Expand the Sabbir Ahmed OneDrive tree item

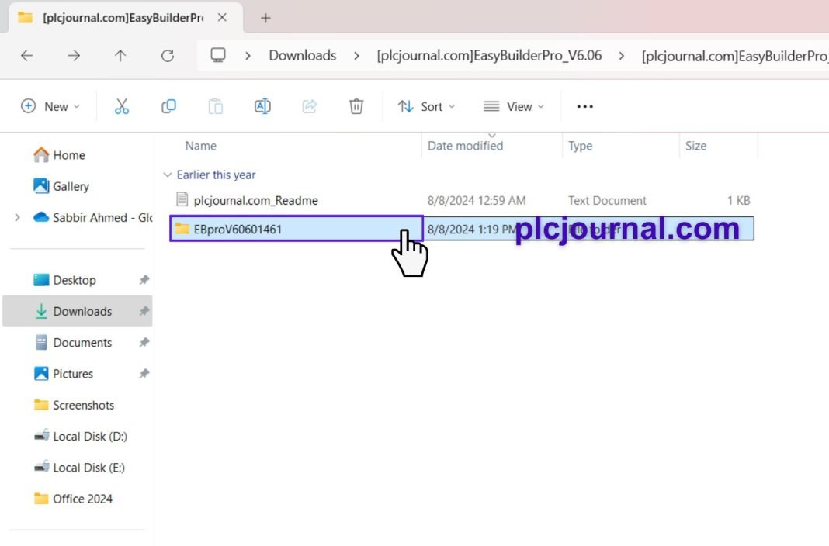pos(17,218)
